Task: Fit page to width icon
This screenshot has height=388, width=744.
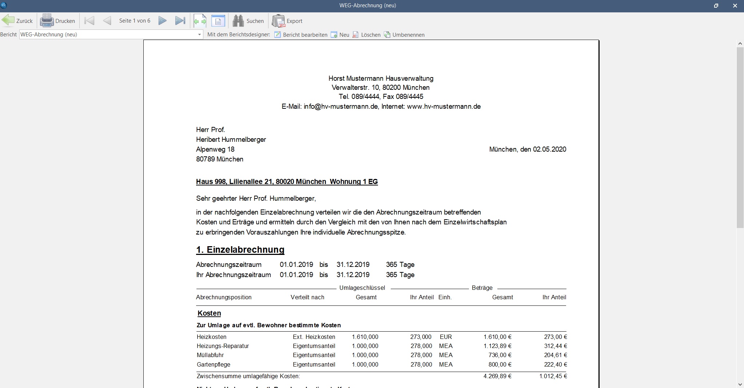Action: [200, 21]
